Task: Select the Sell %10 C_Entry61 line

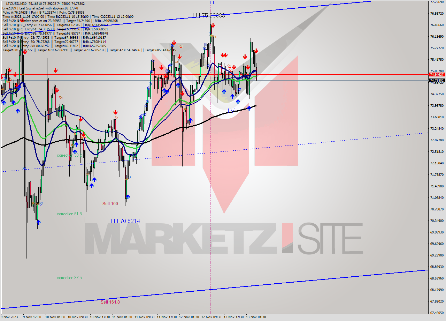Action: click(x=55, y=29)
